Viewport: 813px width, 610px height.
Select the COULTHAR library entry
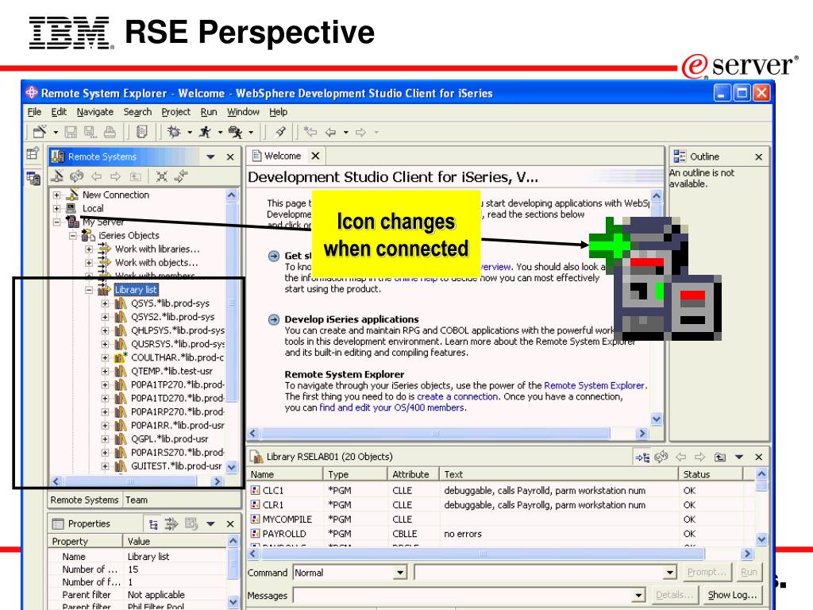[177, 357]
